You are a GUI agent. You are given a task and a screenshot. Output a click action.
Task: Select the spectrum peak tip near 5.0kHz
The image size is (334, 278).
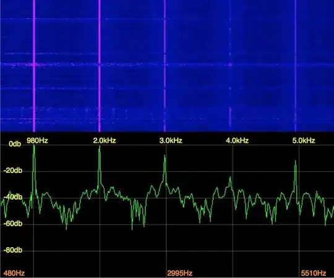point(296,161)
